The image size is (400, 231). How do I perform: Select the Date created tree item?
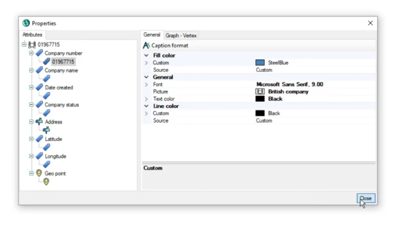[x=58, y=88]
